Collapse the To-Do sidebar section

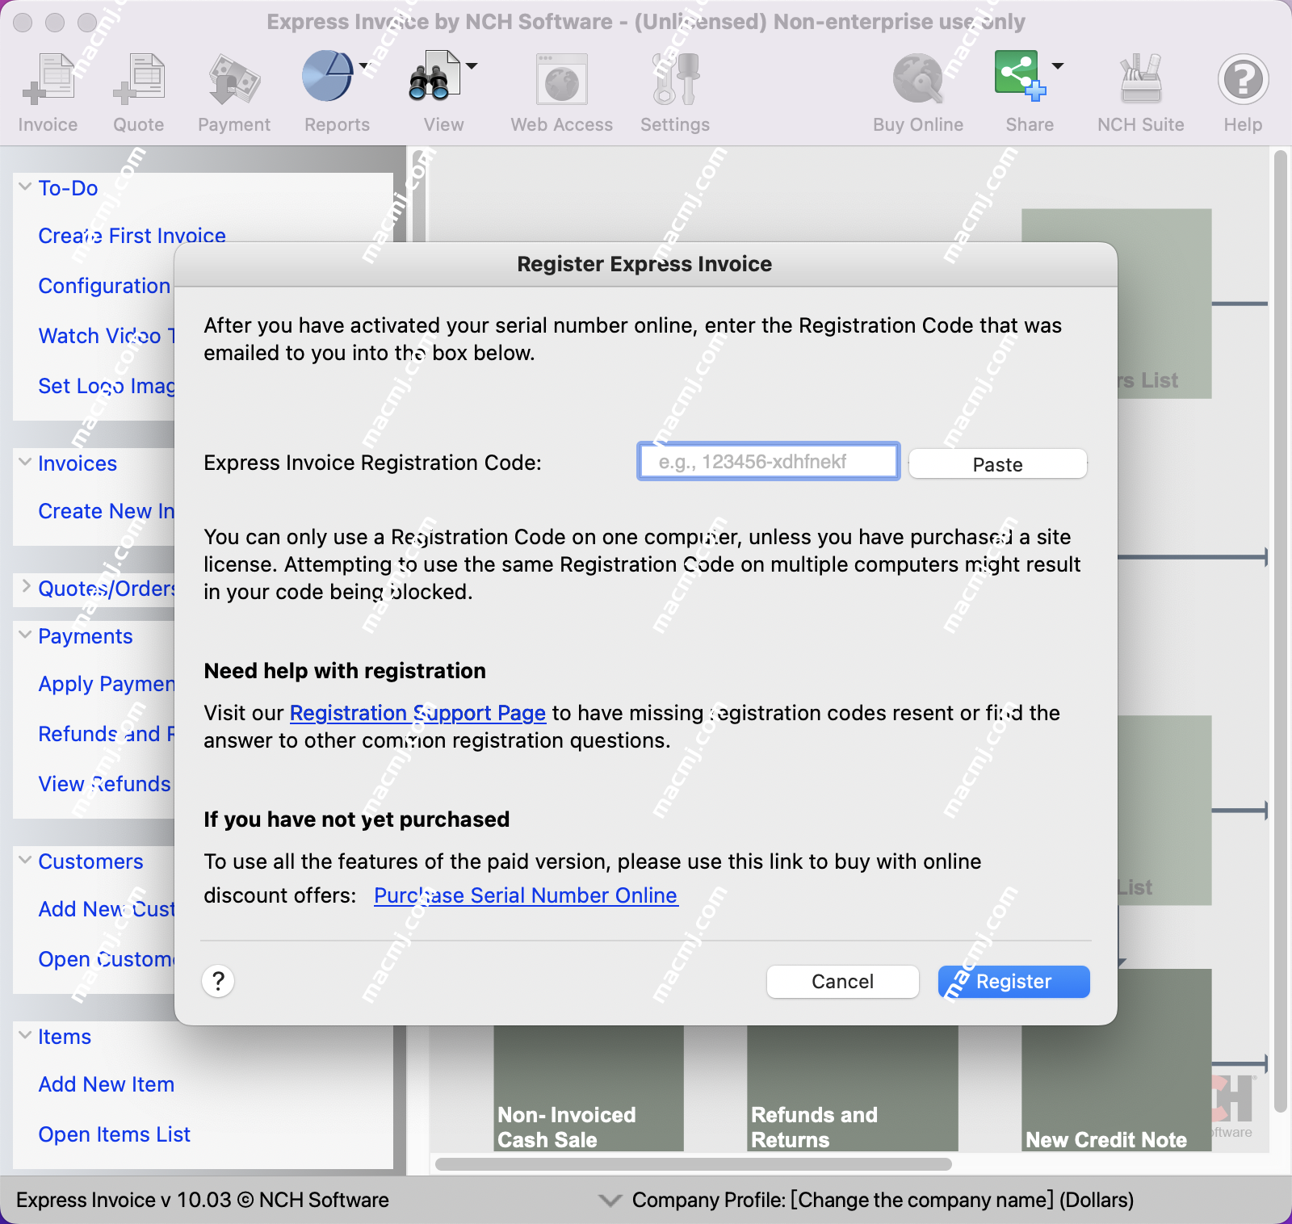[25, 187]
